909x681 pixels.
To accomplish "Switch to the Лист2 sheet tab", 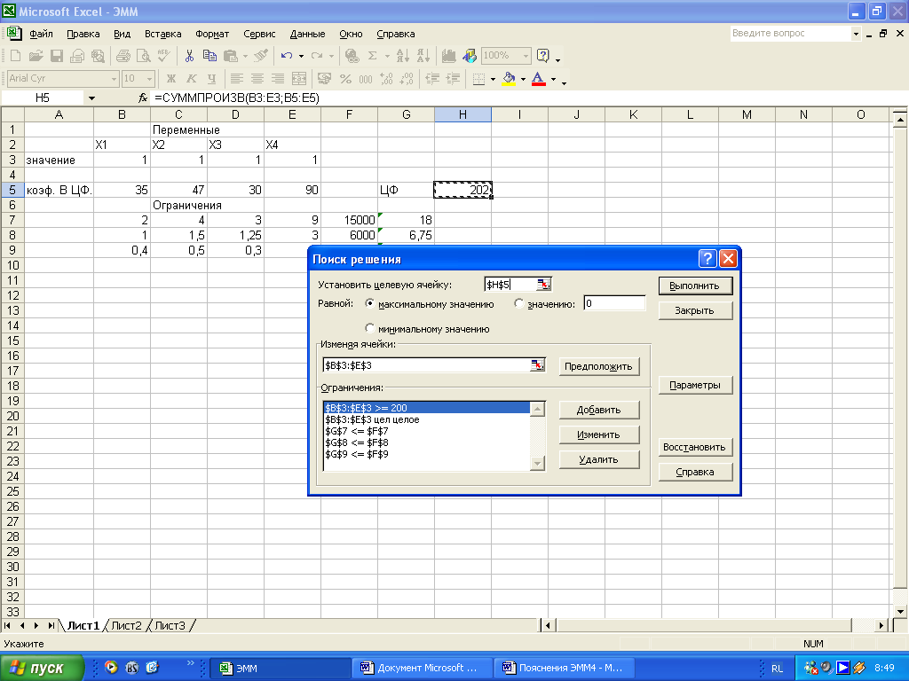I will (126, 625).
